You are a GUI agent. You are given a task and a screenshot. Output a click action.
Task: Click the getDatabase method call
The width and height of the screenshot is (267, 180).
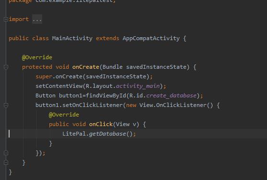point(107,134)
